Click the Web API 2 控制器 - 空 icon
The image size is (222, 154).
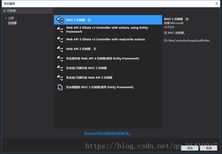[60, 49]
